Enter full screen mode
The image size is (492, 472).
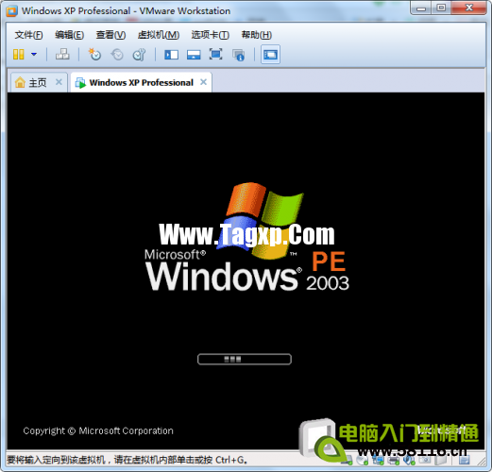pos(216,55)
